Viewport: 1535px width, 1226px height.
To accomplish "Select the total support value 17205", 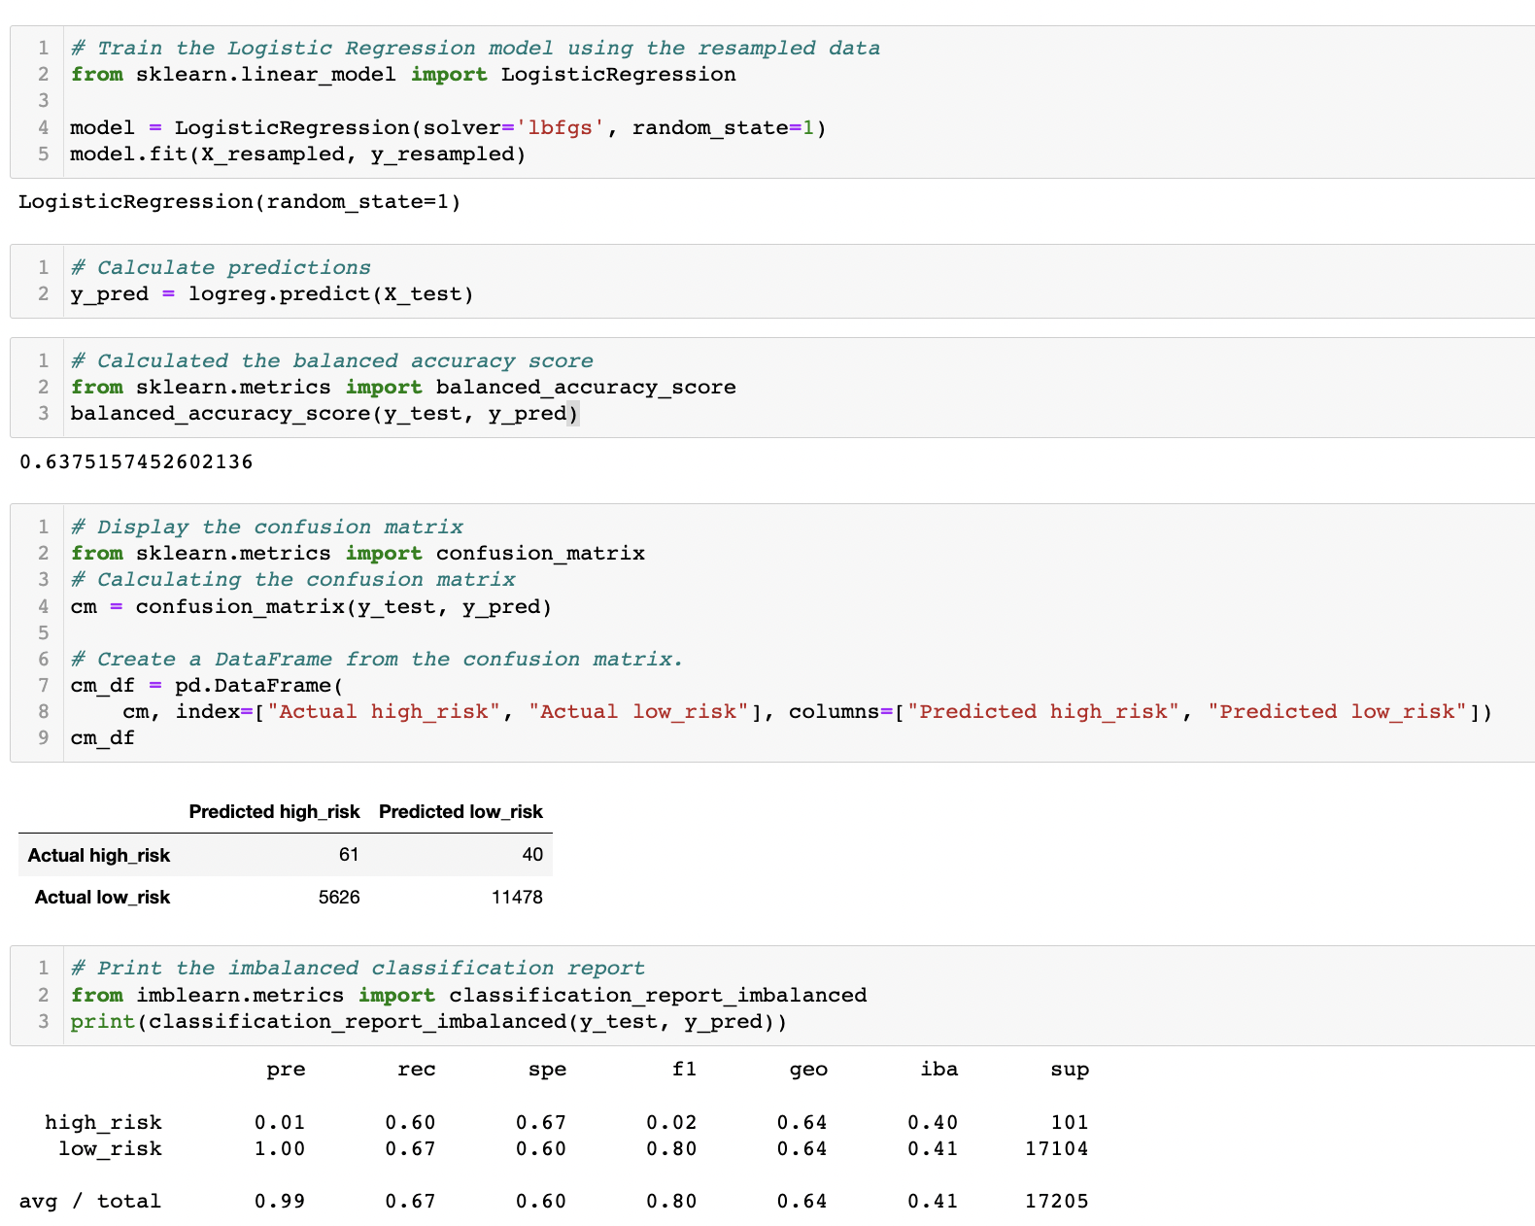I will pos(1057,1202).
